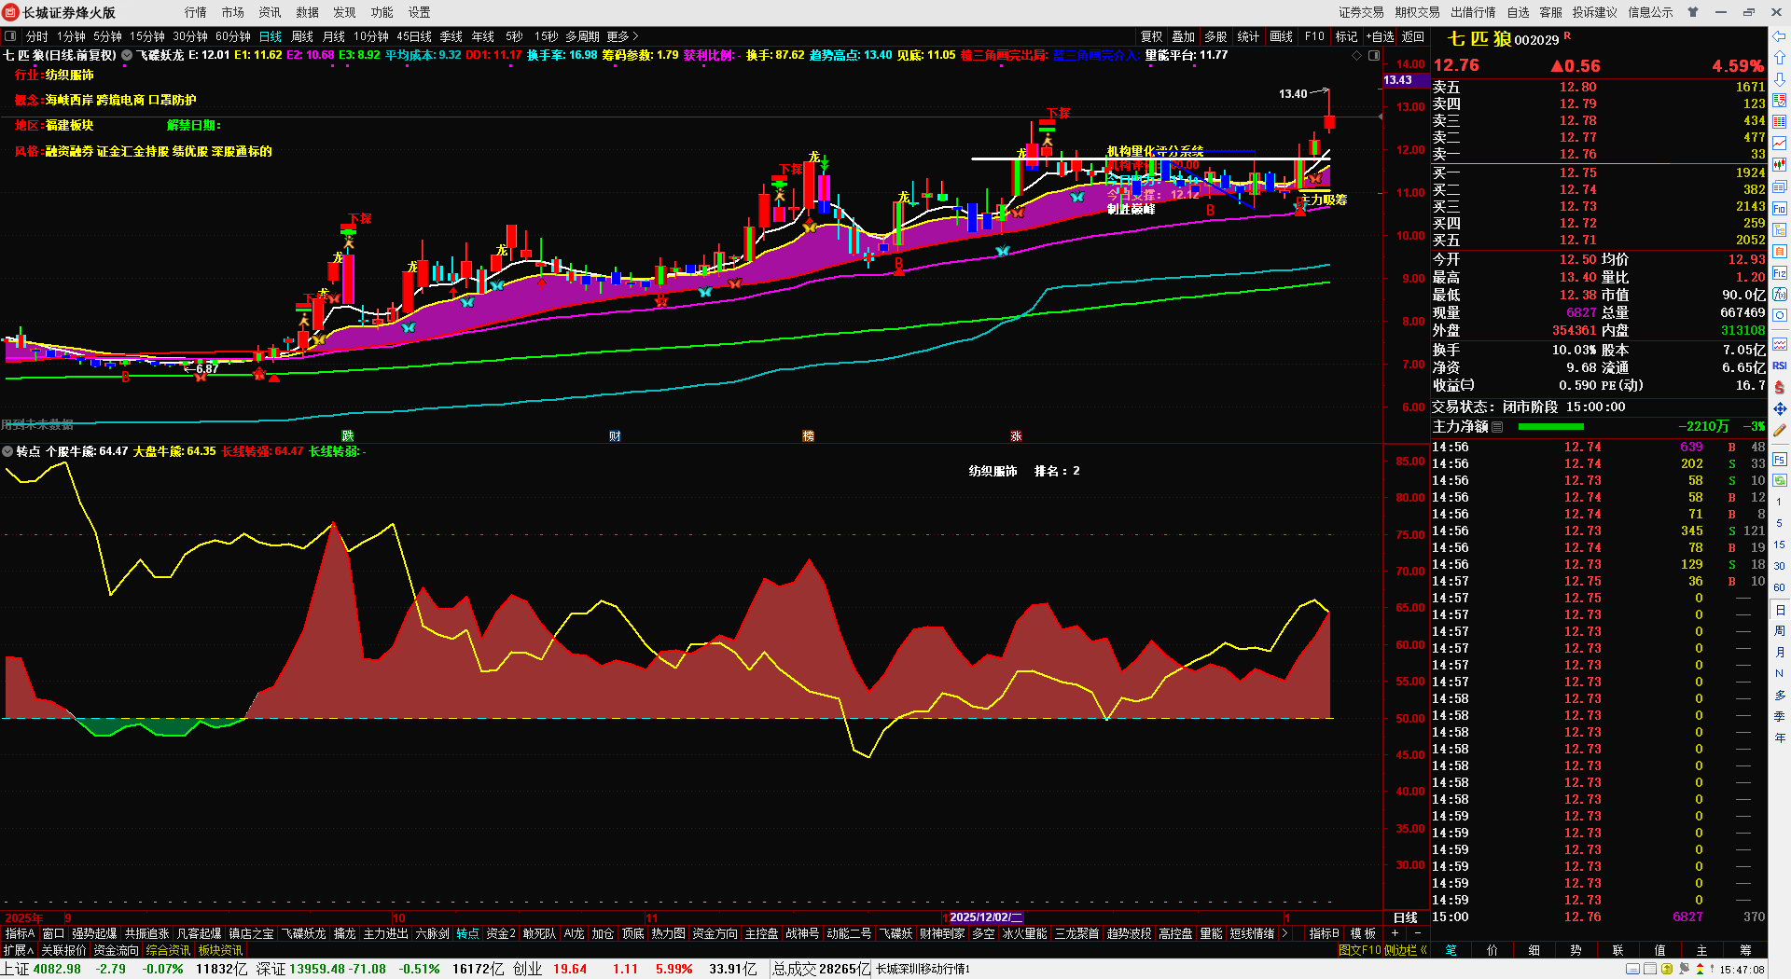The width and height of the screenshot is (1791, 979).
Task: Click the panel toggle icon next to diamond
Action: pos(1373,55)
